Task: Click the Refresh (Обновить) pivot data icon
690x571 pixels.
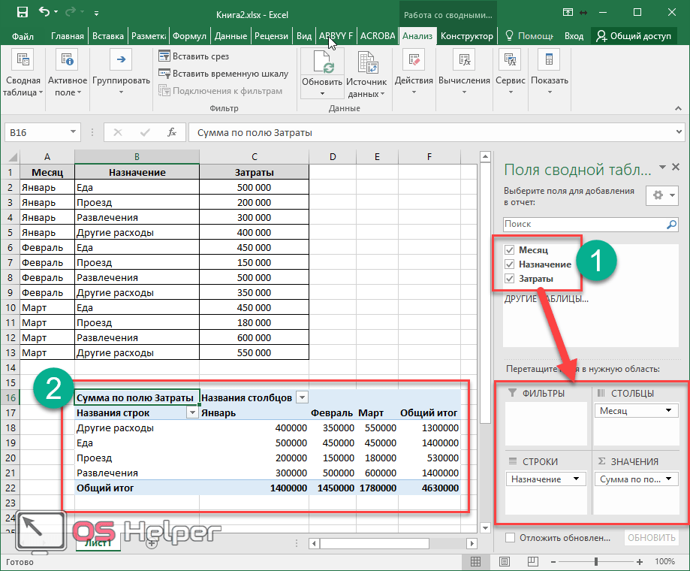Action: 322,62
